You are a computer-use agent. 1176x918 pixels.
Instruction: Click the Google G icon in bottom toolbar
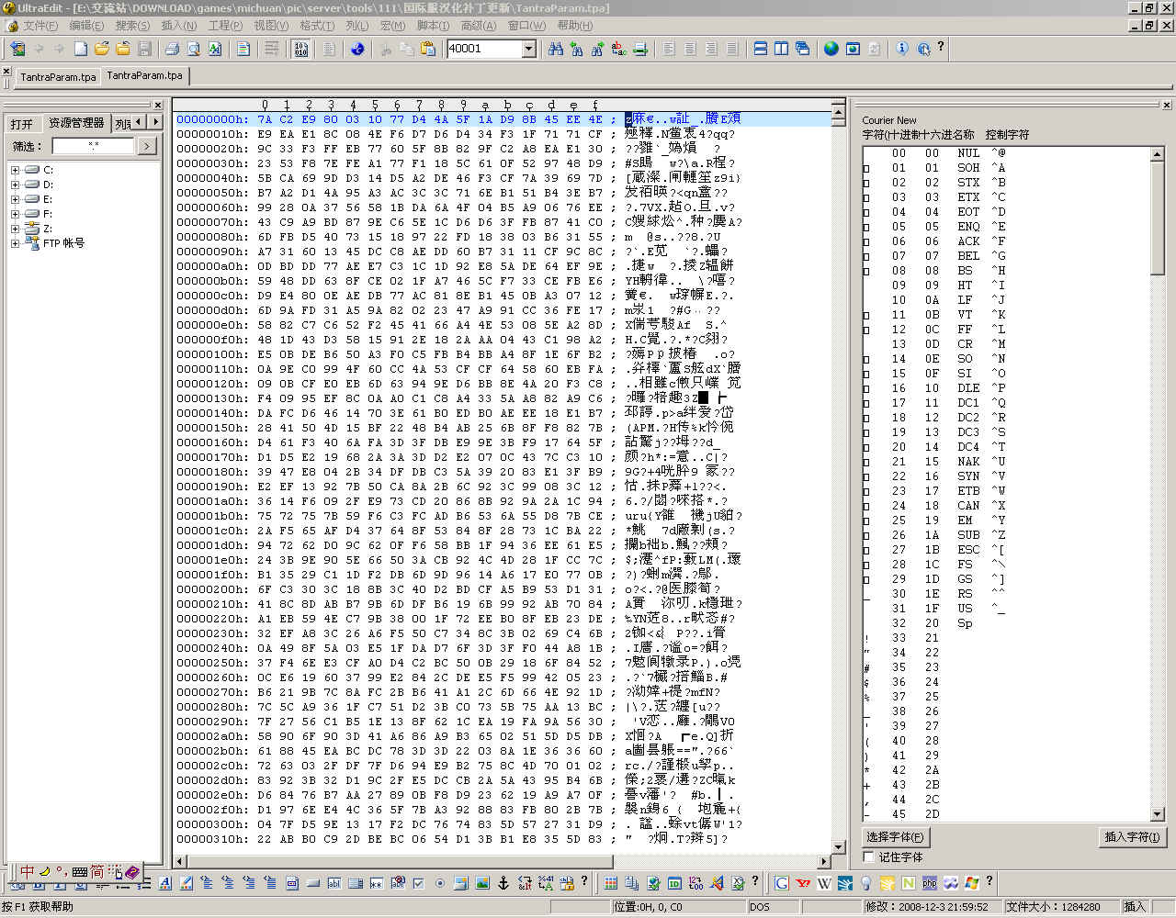pyautogui.click(x=781, y=883)
